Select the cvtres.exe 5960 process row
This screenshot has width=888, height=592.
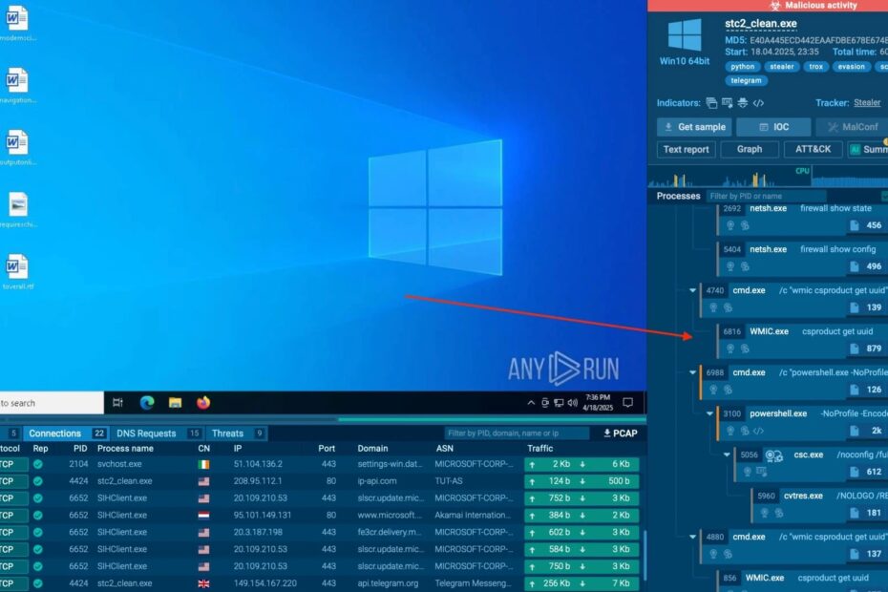coord(819,505)
